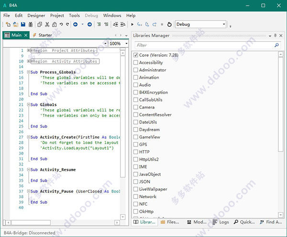This screenshot has width=287, height=237.
Task: Check the Administrator library
Action: (x=136, y=70)
